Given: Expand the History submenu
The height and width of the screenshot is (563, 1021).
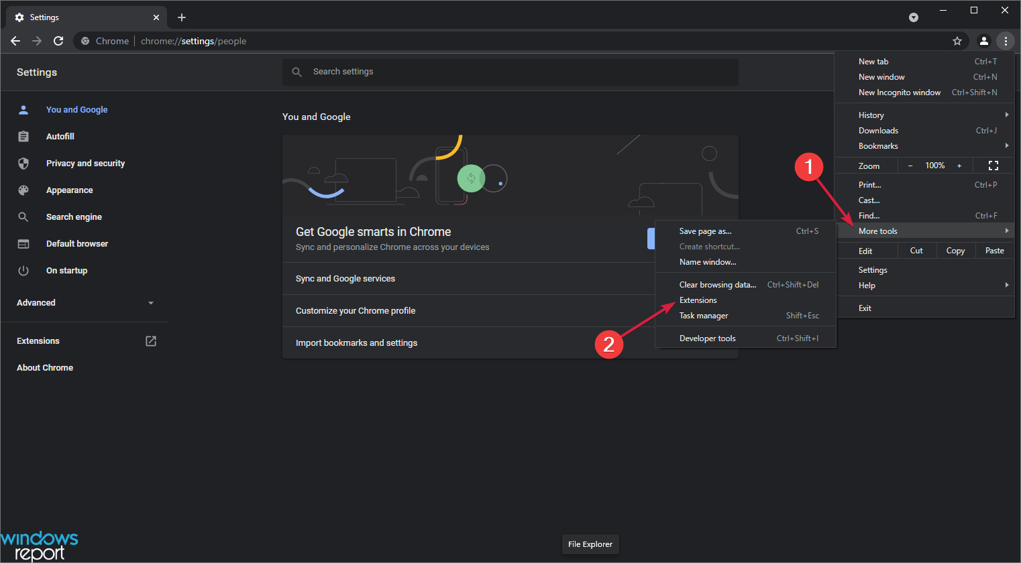Looking at the screenshot, I should point(926,115).
